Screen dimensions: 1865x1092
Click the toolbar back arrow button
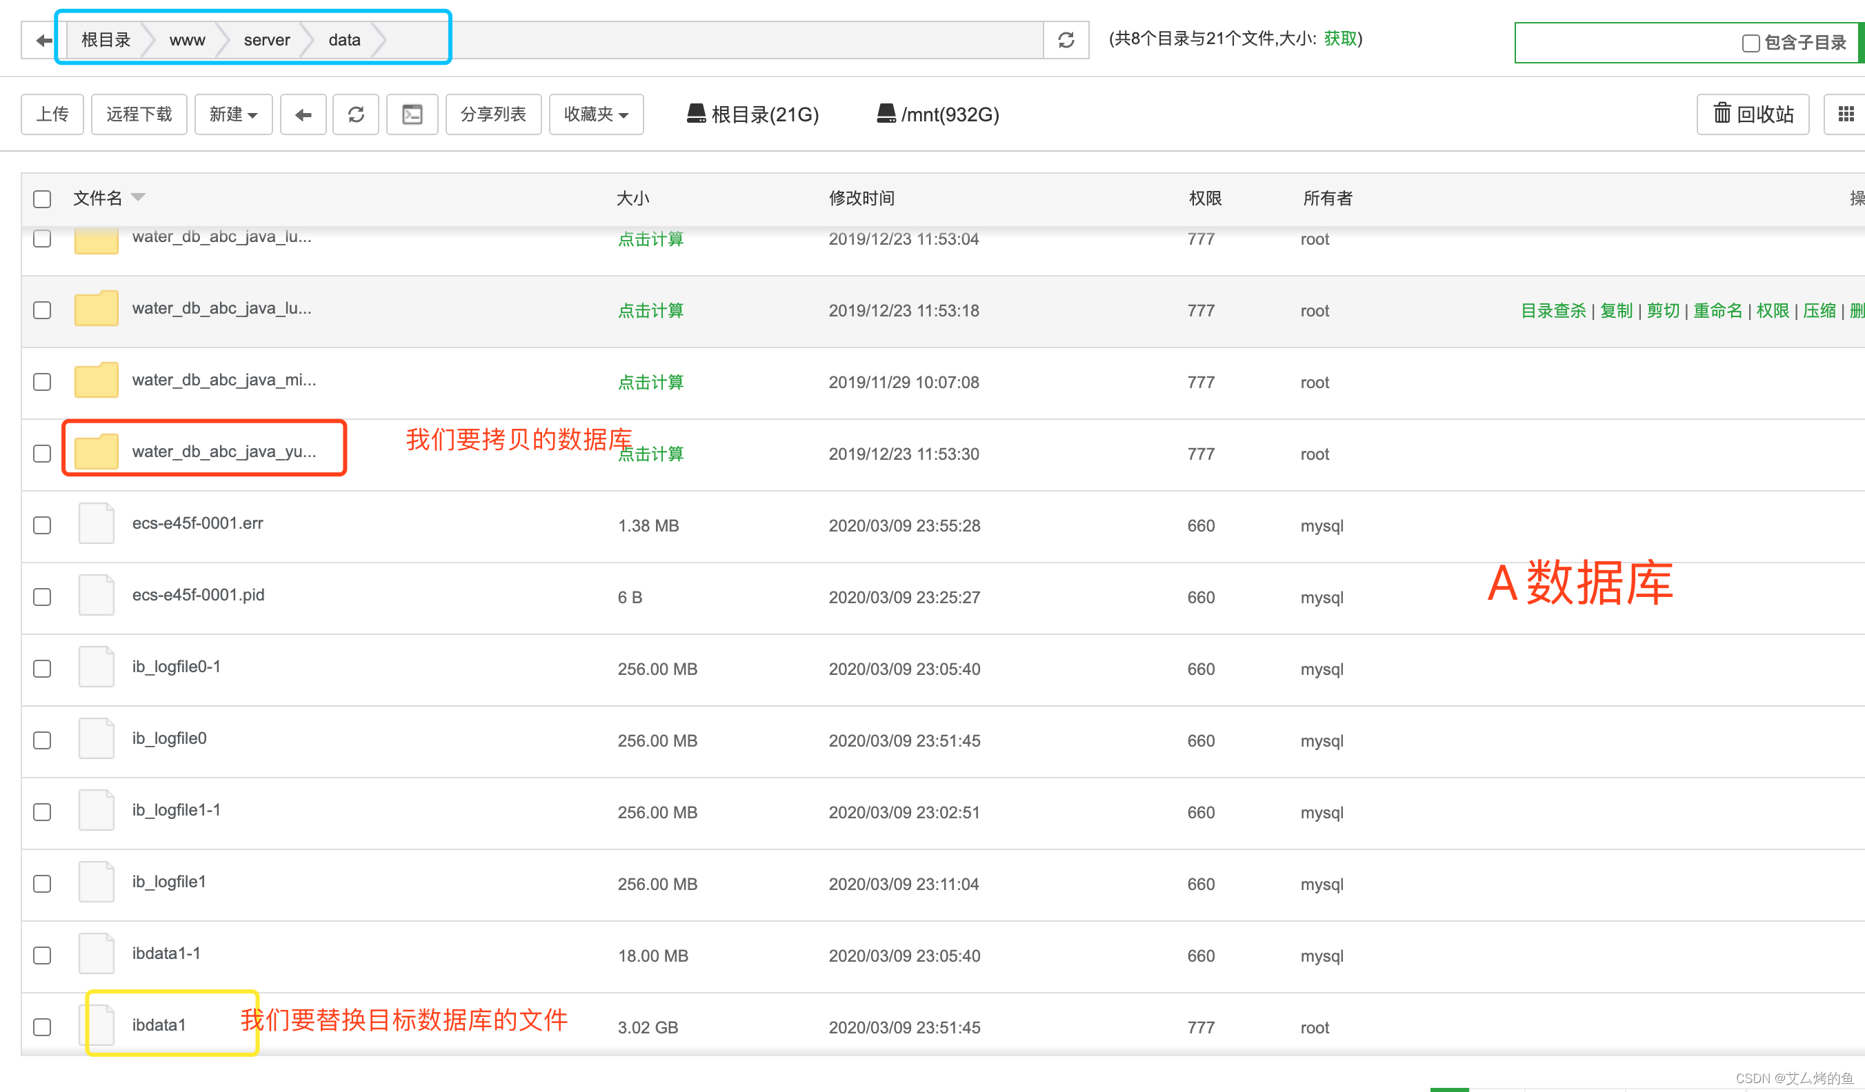[x=303, y=114]
